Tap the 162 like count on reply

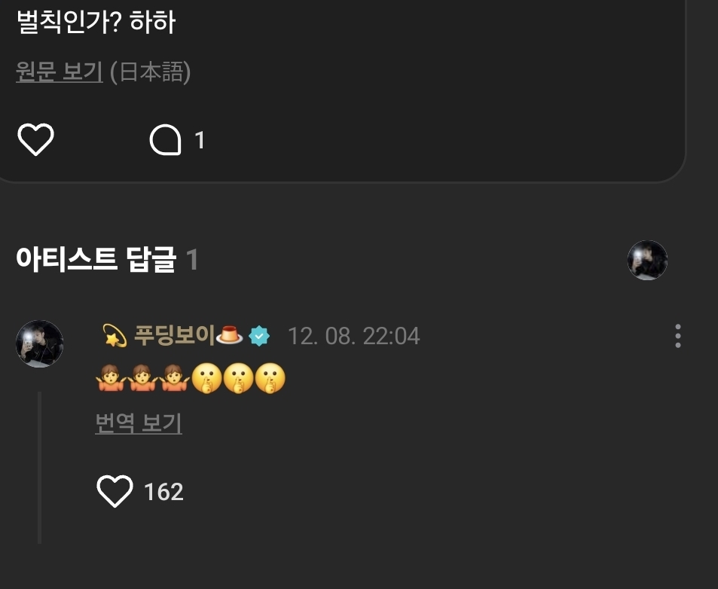point(163,492)
